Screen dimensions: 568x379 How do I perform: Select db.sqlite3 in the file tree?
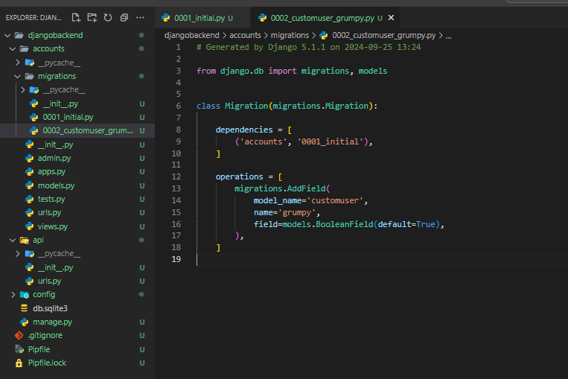point(50,308)
